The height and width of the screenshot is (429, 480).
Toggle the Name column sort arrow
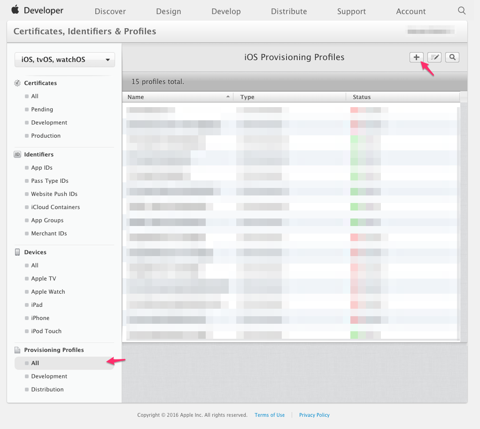(228, 96)
